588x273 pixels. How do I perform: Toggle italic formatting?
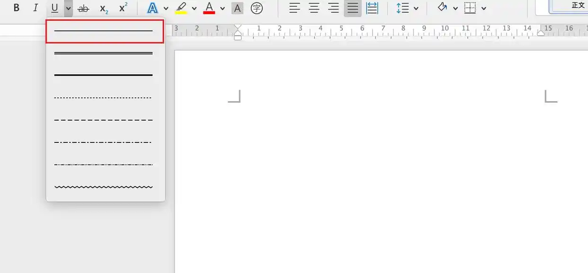36,8
